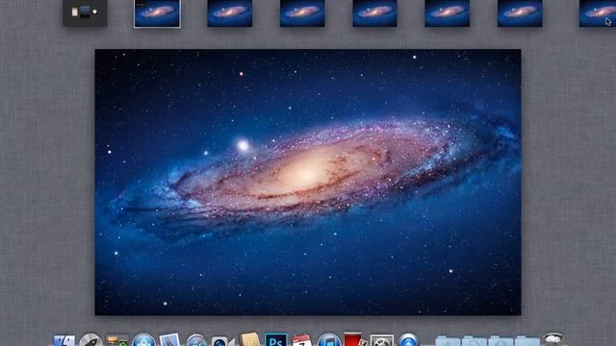Launch Safari compass icon in Dock
Screen dimensions: 616x346
coord(196,340)
